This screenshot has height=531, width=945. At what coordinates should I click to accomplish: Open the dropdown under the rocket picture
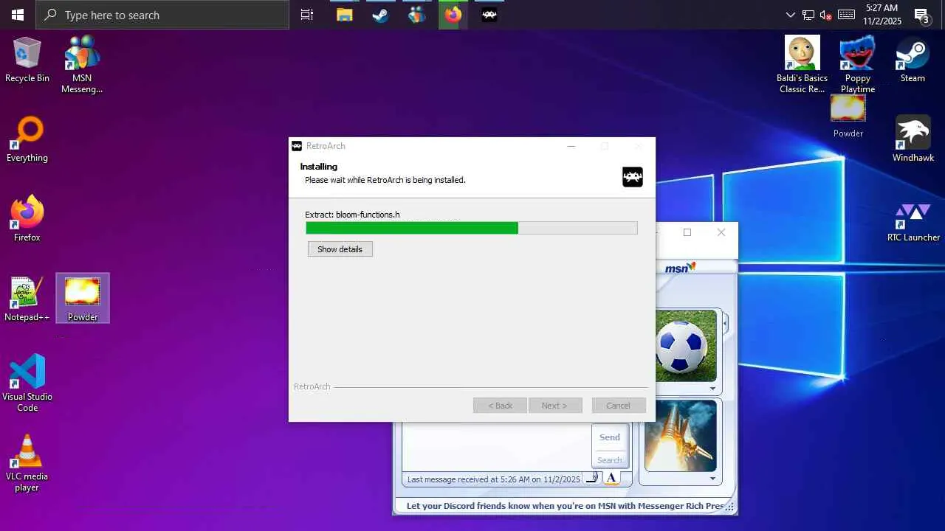[x=712, y=479]
